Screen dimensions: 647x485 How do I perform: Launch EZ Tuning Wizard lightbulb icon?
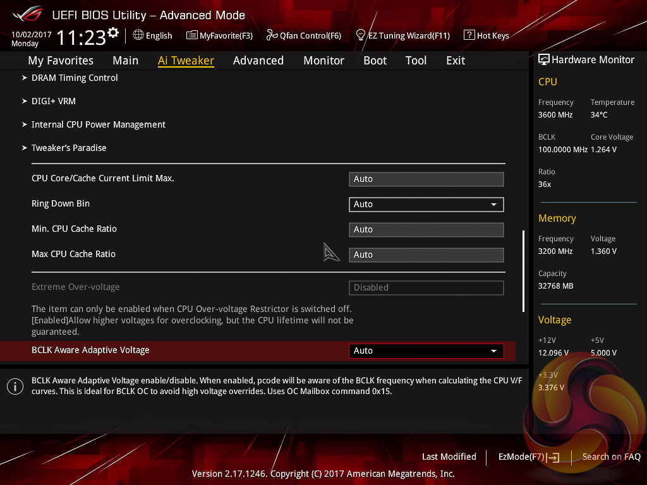click(361, 35)
